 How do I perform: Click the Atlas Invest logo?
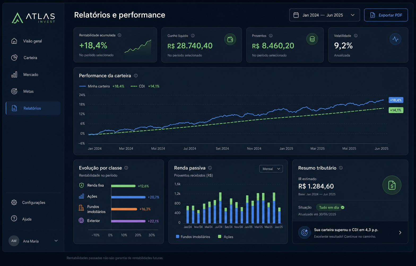pos(33,18)
